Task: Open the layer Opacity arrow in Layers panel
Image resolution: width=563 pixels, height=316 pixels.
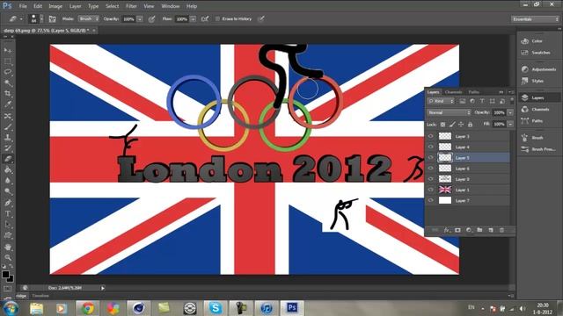Action: click(x=510, y=112)
